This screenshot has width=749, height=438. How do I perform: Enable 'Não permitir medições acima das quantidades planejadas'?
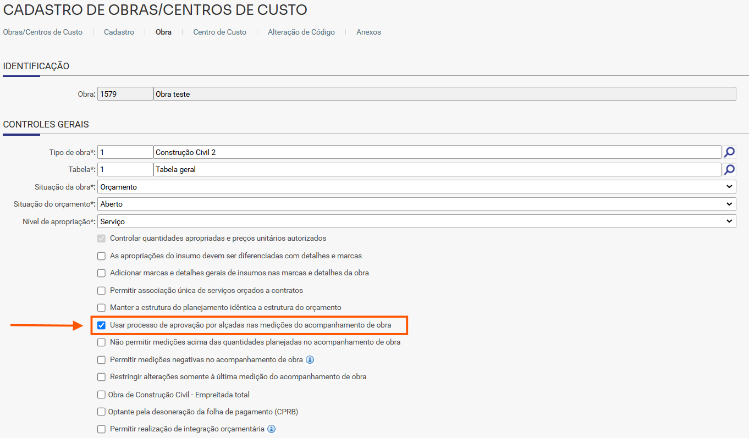pos(101,342)
